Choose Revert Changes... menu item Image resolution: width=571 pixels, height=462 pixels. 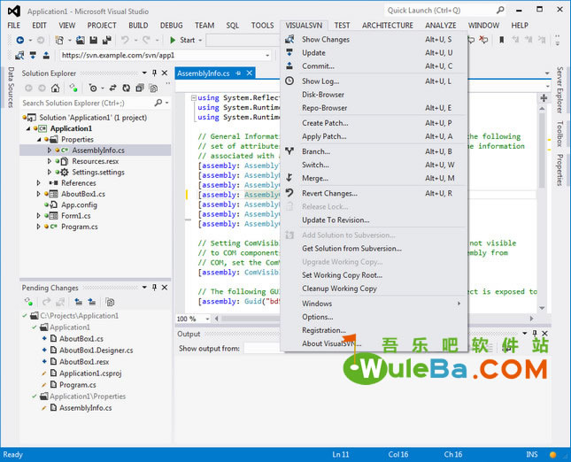point(374,193)
